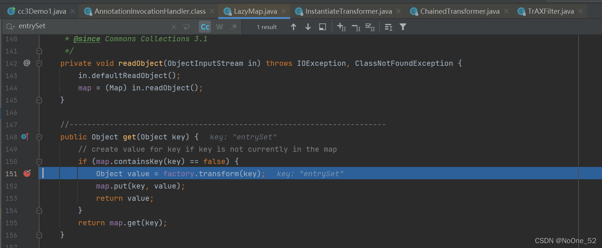Click 'ObjectInputStream' parameter type
This screenshot has height=248, width=602.
point(205,63)
